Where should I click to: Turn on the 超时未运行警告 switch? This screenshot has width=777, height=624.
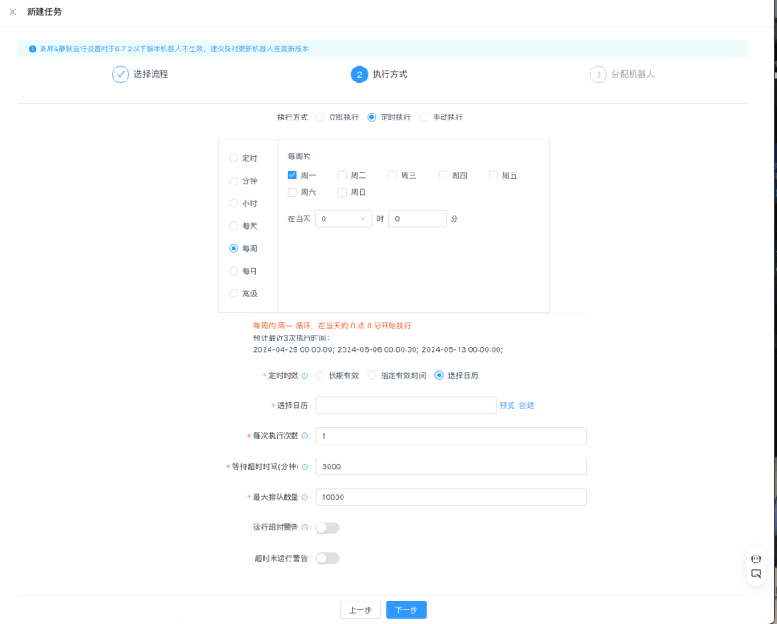[328, 558]
